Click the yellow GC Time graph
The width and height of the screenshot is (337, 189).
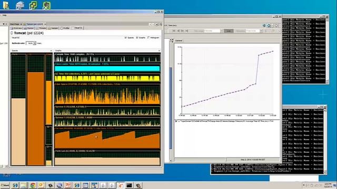(x=107, y=78)
